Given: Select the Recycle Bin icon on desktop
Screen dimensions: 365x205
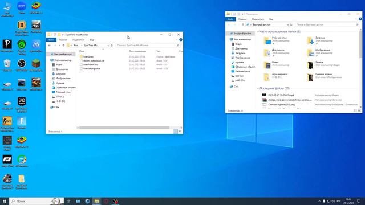Looking at the screenshot, I should (7, 65).
